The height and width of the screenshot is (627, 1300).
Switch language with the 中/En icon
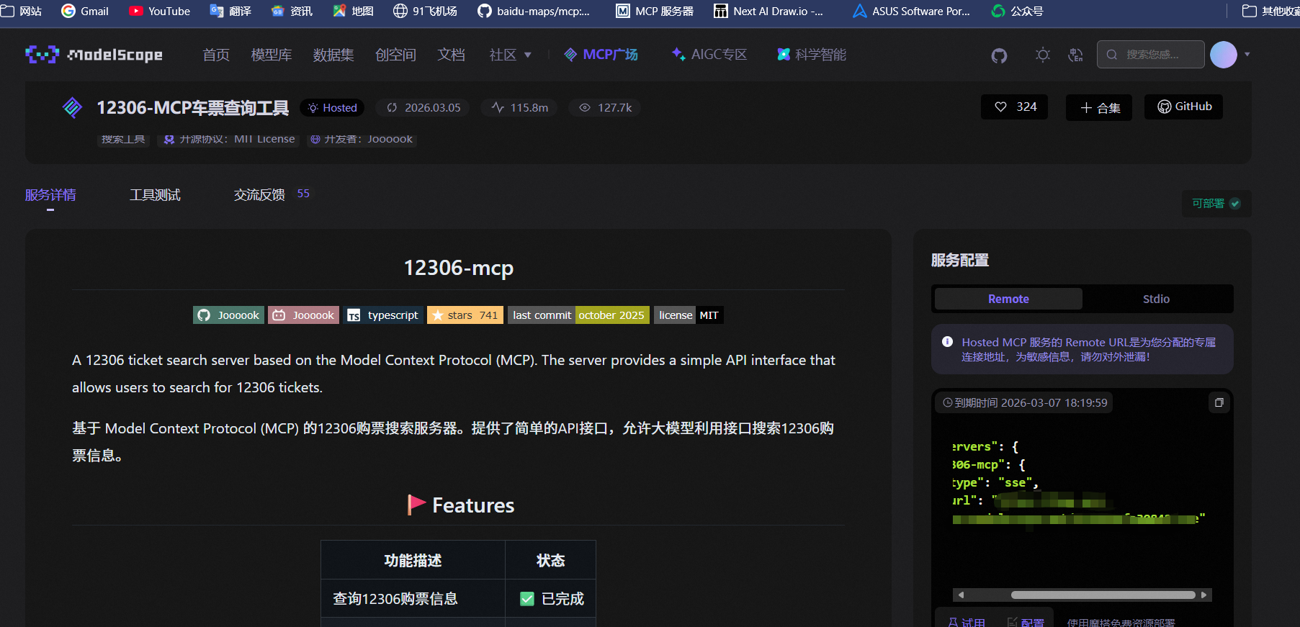tap(1075, 55)
